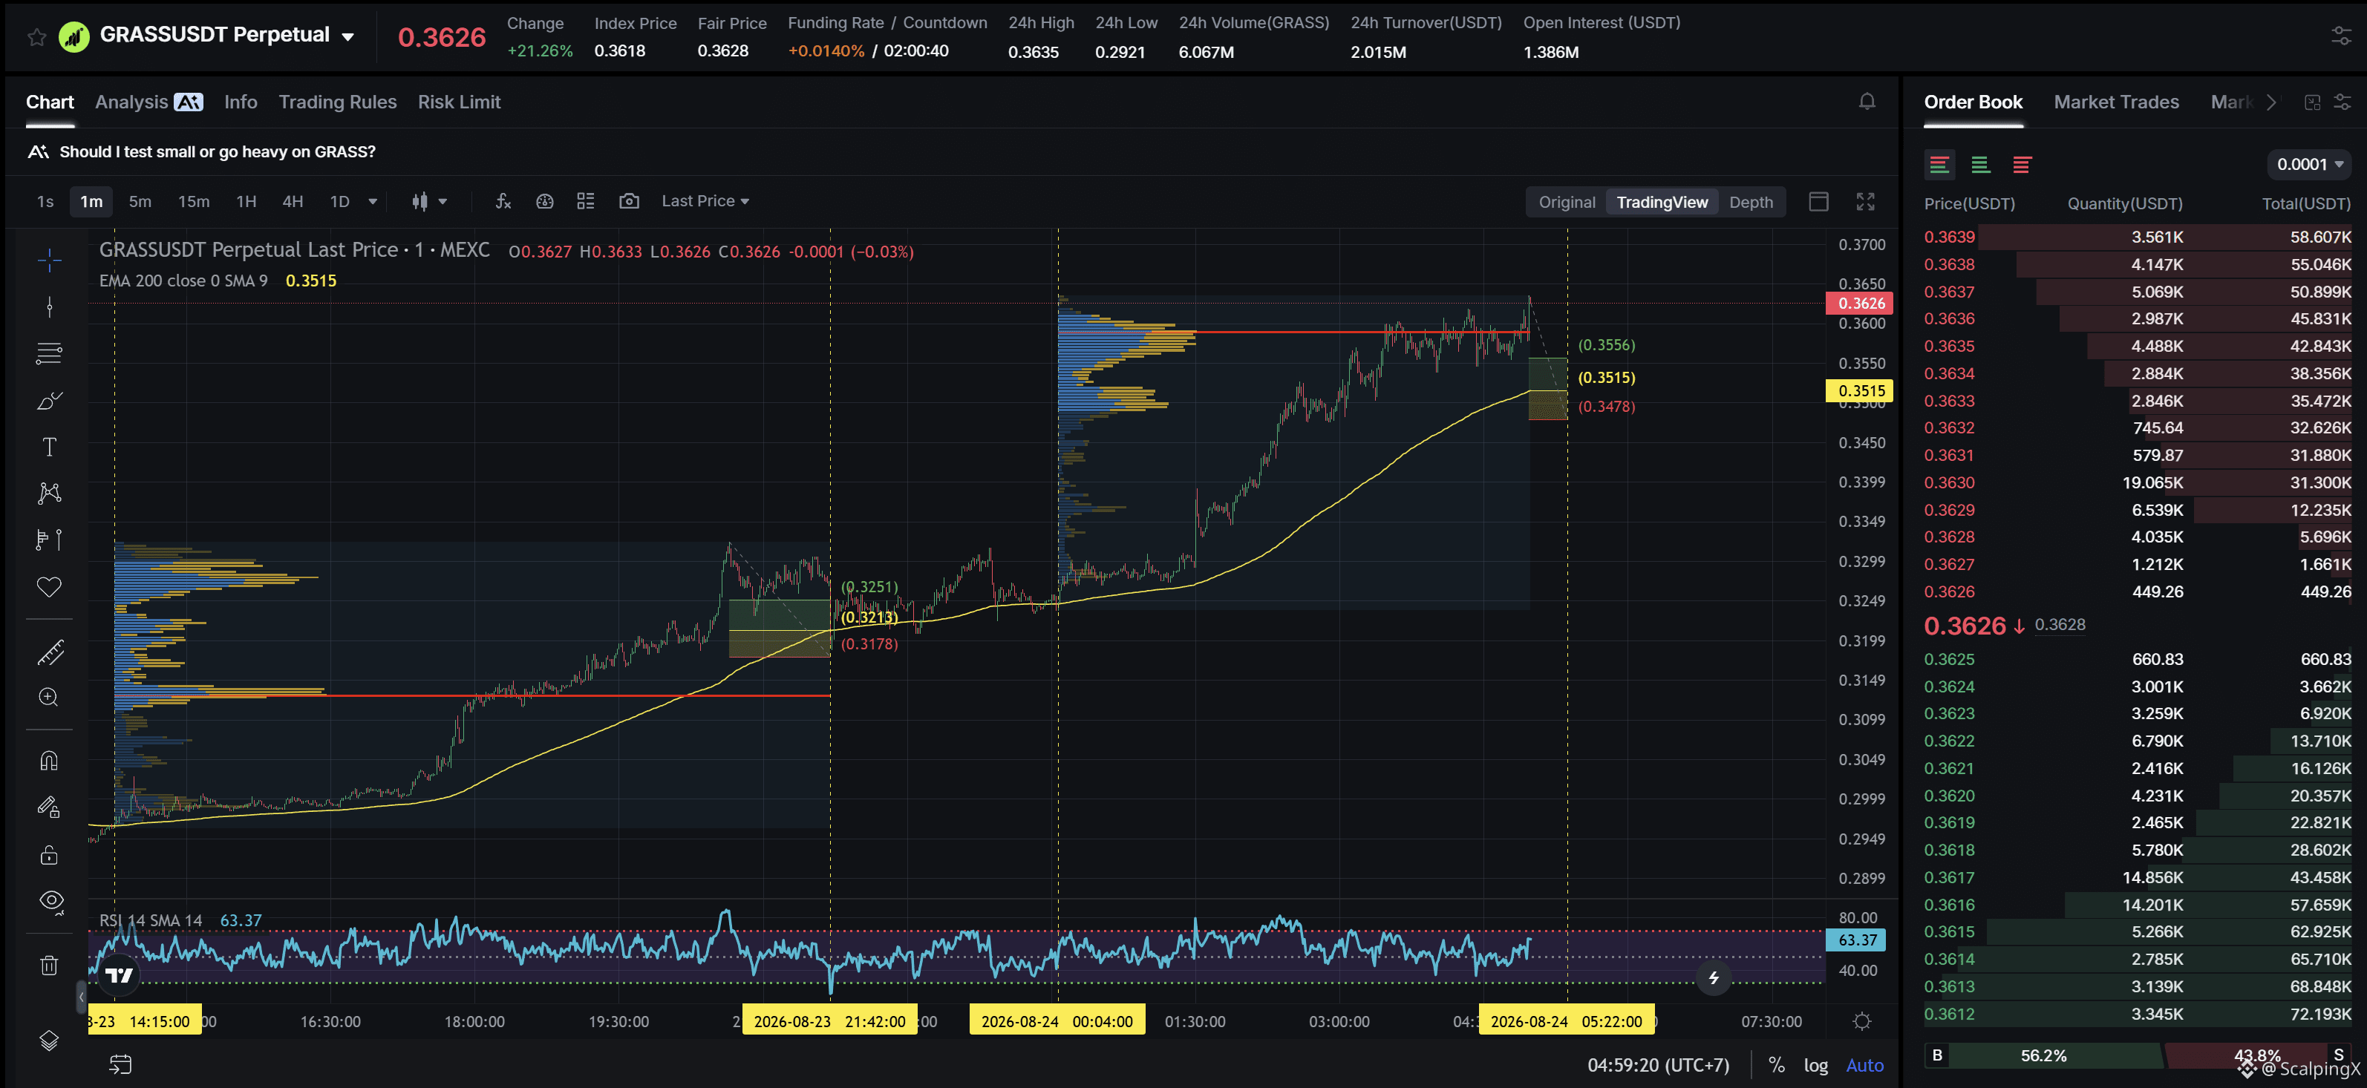Show both bids and asks order book view
The width and height of the screenshot is (2367, 1088).
click(x=1940, y=164)
